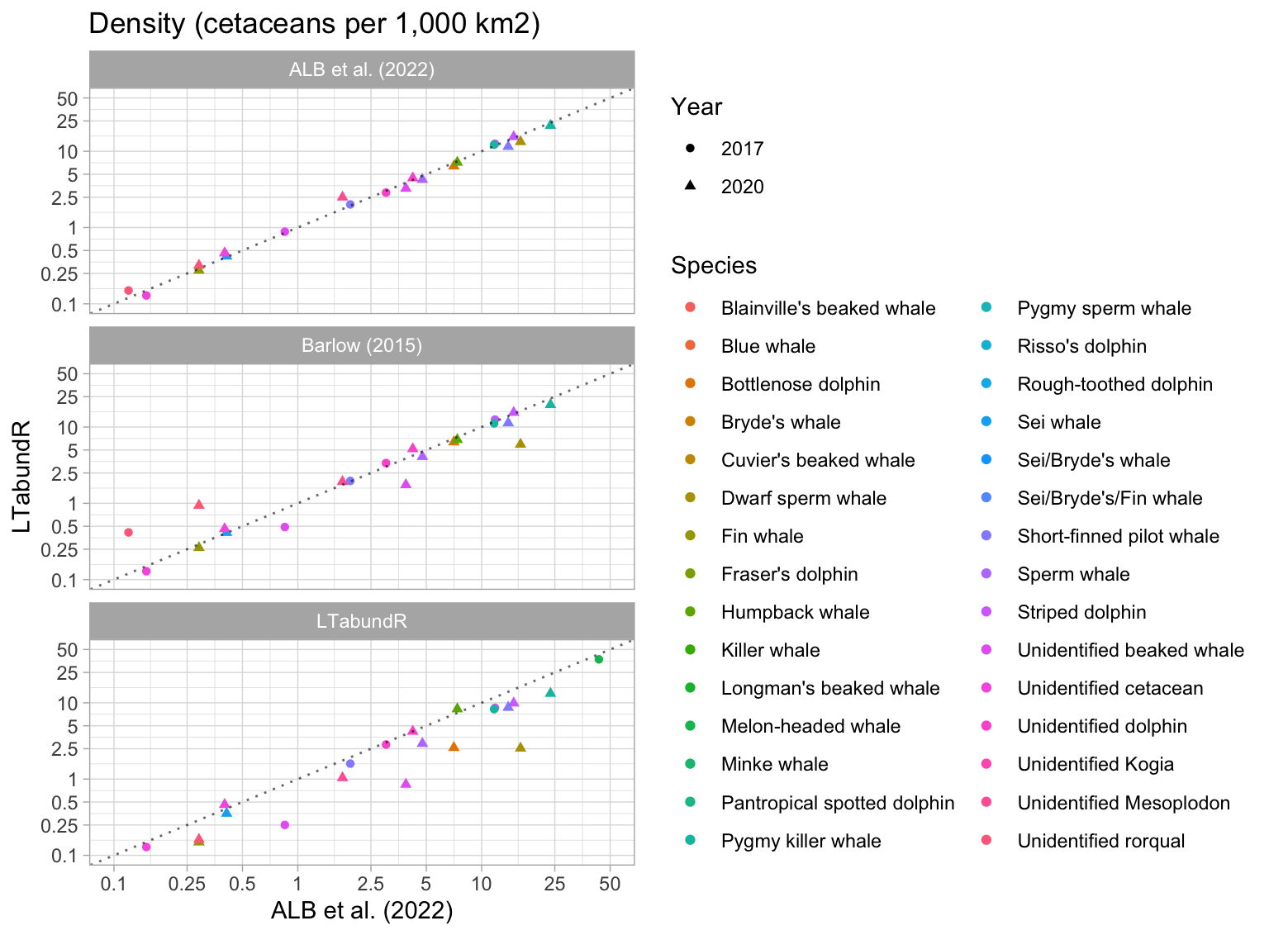Click the "Pantropical spotted dolphin" legend label
The width and height of the screenshot is (1269, 935).
[x=837, y=803]
